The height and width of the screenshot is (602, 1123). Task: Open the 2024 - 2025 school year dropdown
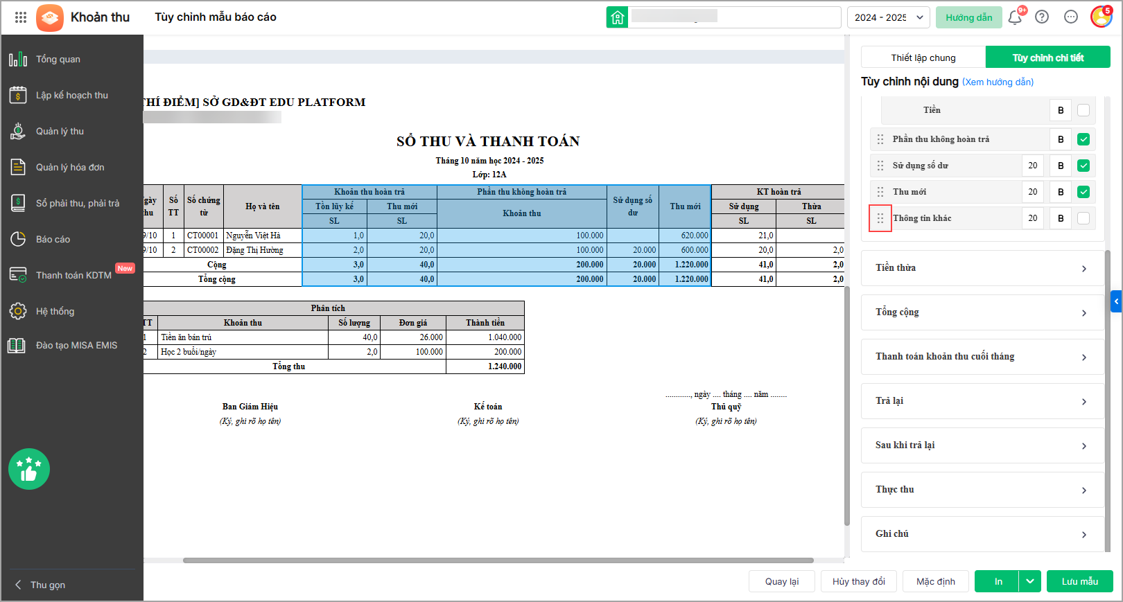coord(889,17)
